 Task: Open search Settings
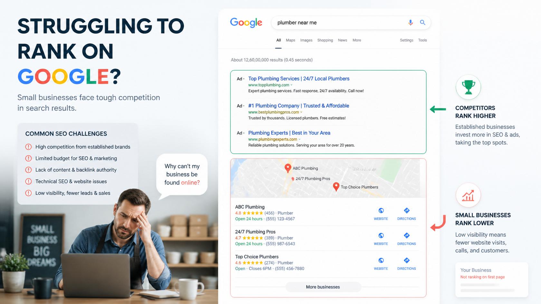click(406, 40)
